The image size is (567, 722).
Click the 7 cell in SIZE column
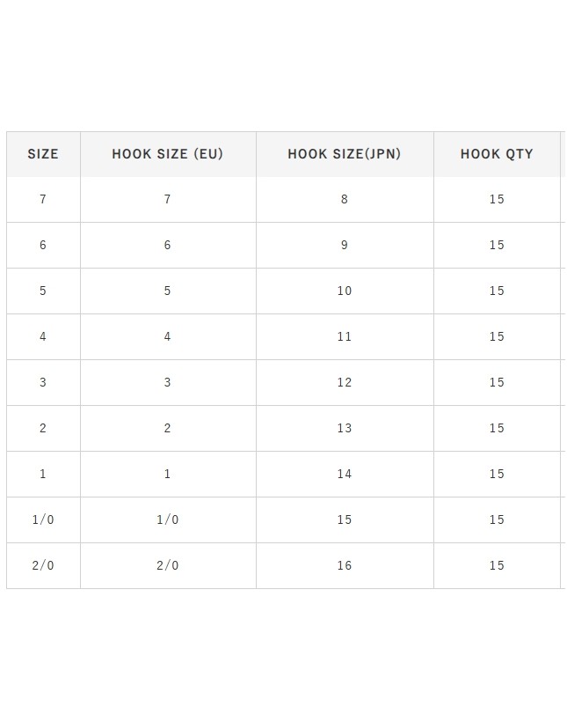tap(43, 200)
